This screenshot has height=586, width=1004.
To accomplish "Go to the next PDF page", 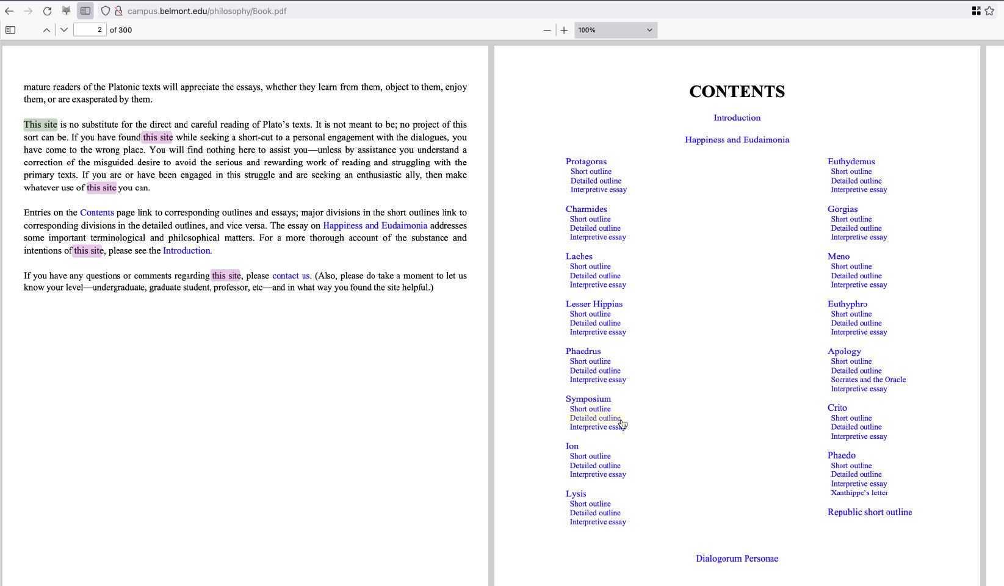I will pyautogui.click(x=64, y=30).
